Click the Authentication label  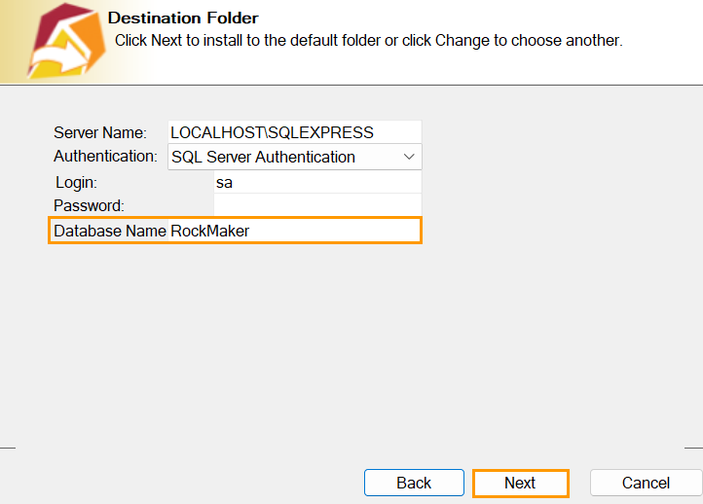105,156
